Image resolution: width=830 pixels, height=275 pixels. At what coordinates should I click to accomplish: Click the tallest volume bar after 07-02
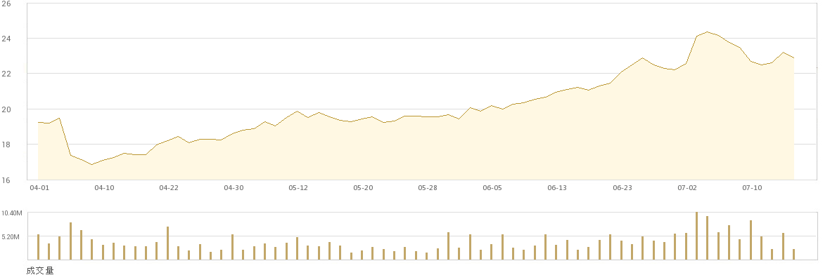click(696, 236)
